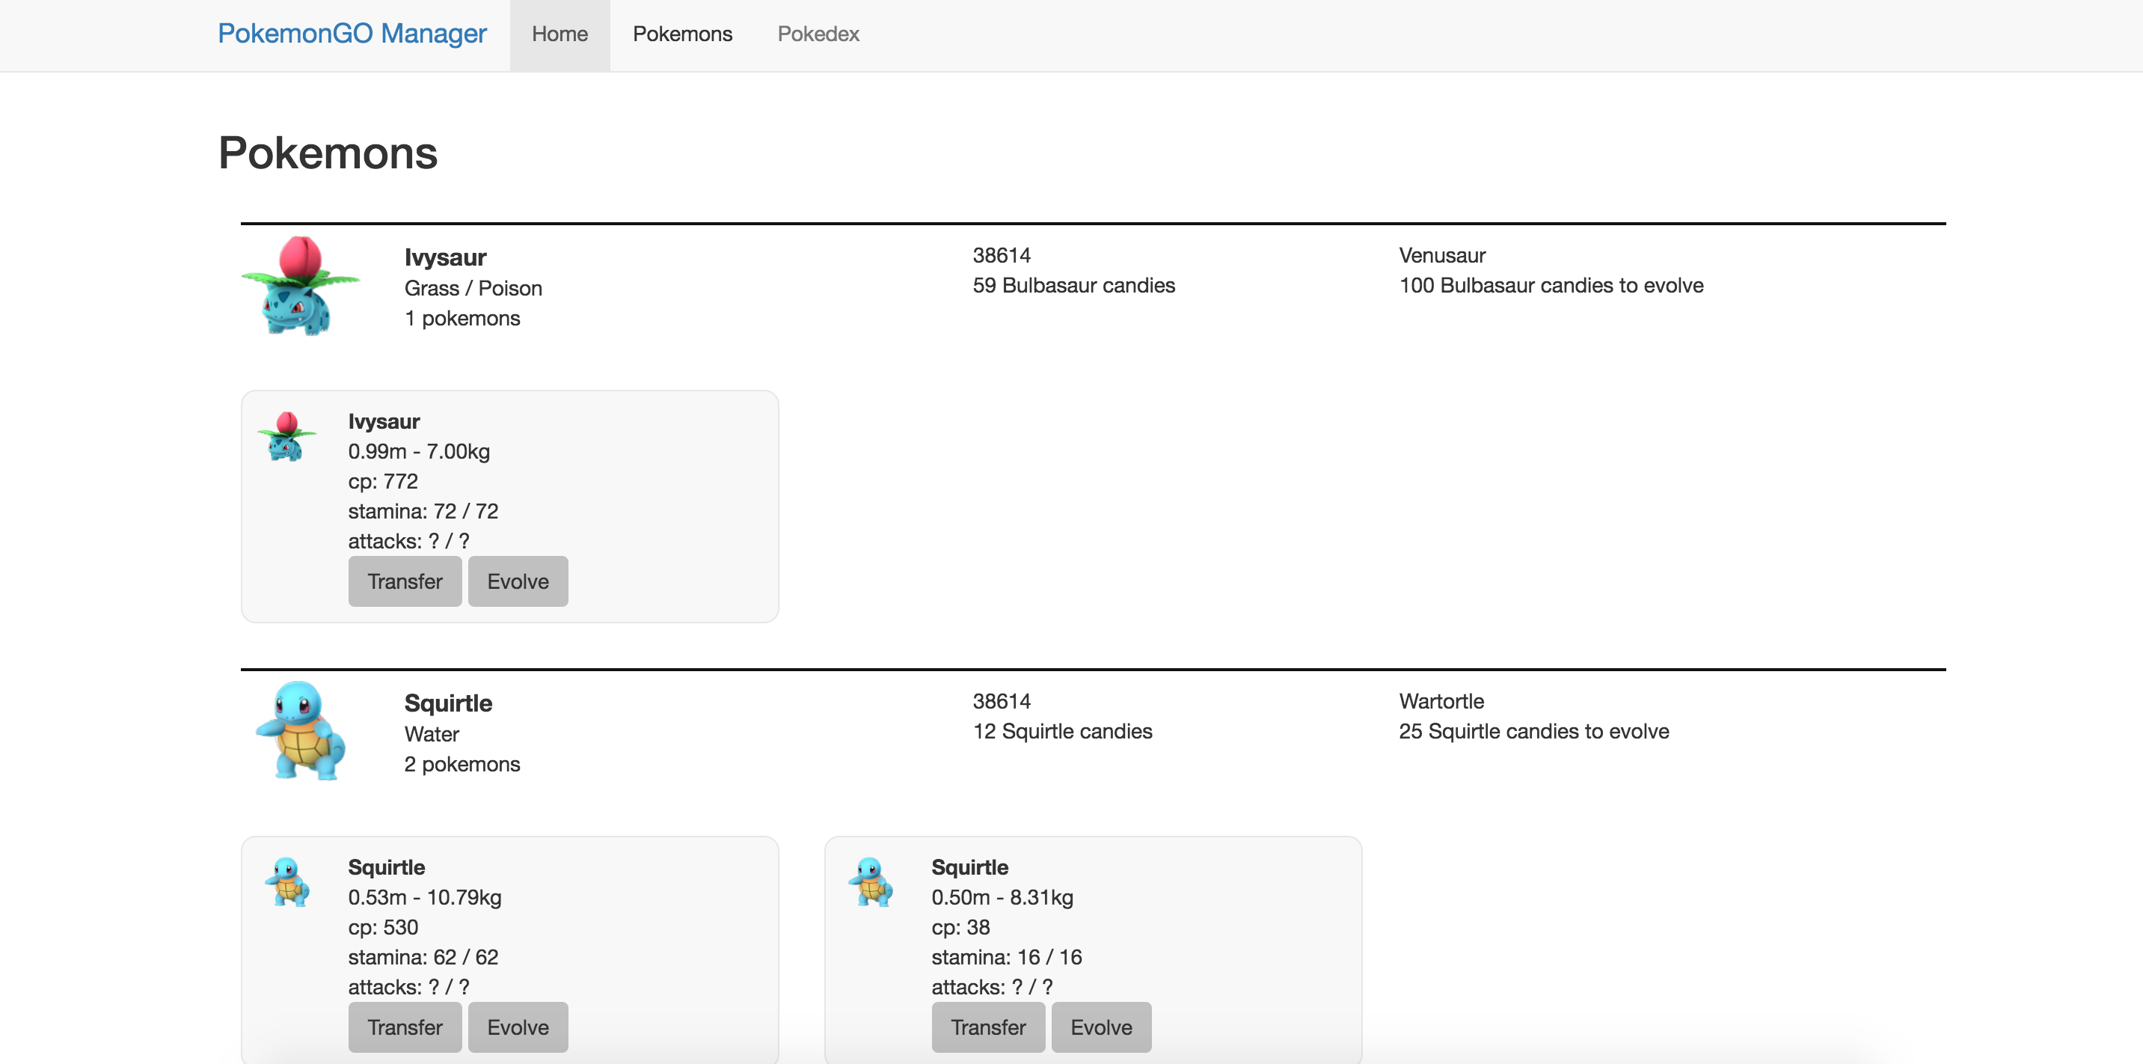The height and width of the screenshot is (1064, 2143).
Task: Click sprite of the cp 530 Squirtle
Action: (x=287, y=881)
